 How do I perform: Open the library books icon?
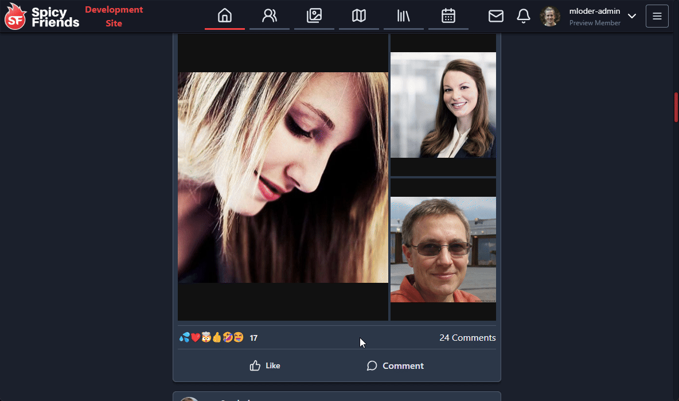[x=404, y=16]
